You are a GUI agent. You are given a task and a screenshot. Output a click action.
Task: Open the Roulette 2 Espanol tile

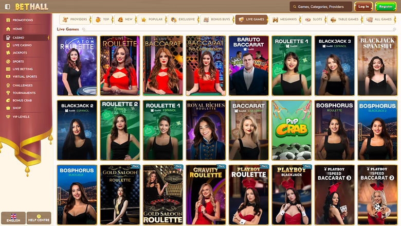click(x=120, y=130)
